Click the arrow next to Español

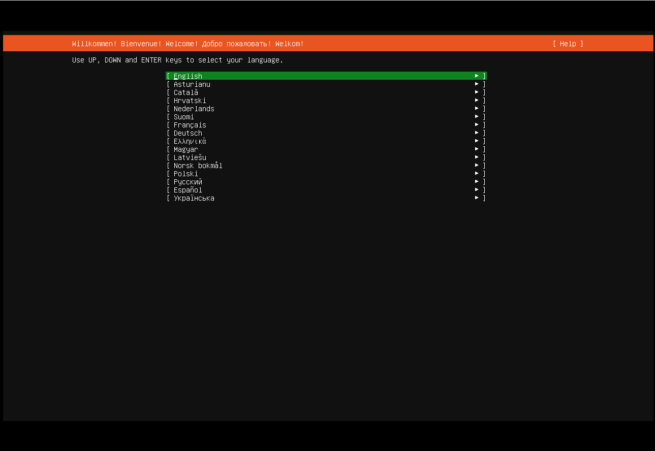[x=477, y=190]
